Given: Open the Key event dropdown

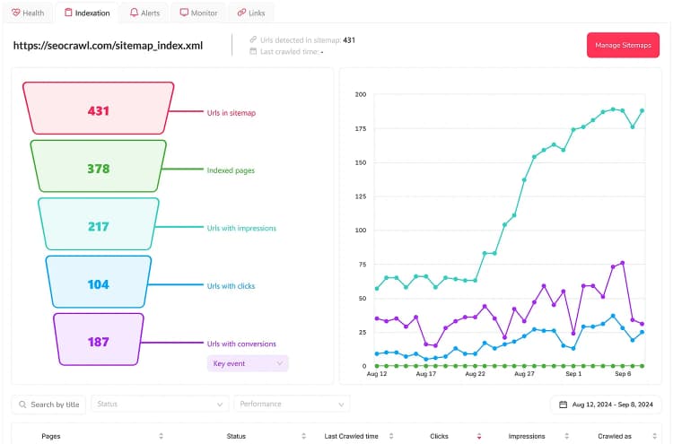Looking at the screenshot, I should point(248,363).
